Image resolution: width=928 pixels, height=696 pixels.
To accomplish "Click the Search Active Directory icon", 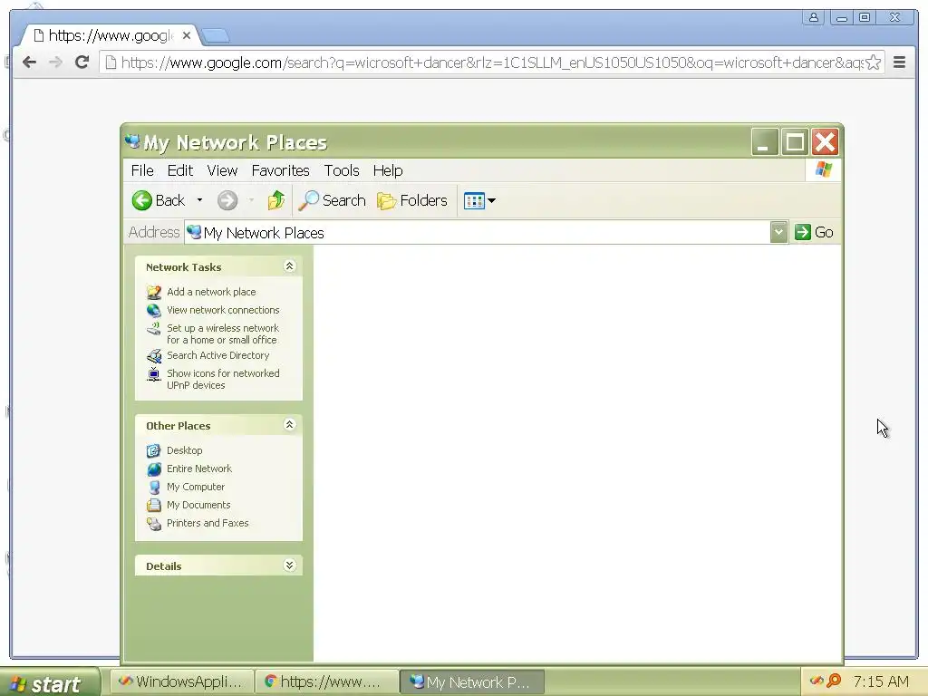I will tap(154, 355).
